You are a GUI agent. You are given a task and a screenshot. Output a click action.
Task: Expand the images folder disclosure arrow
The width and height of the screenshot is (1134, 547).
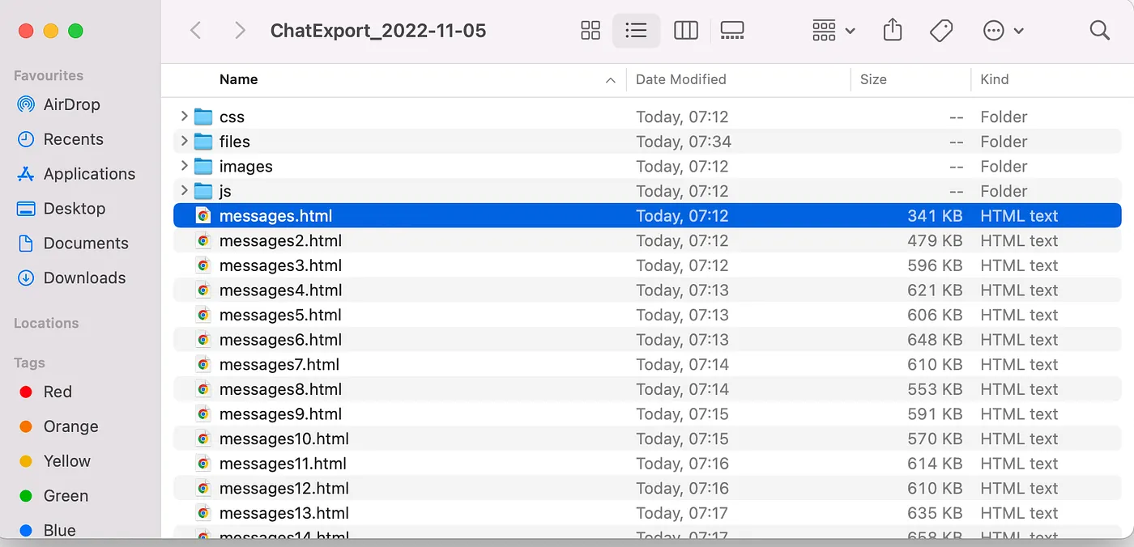[184, 166]
